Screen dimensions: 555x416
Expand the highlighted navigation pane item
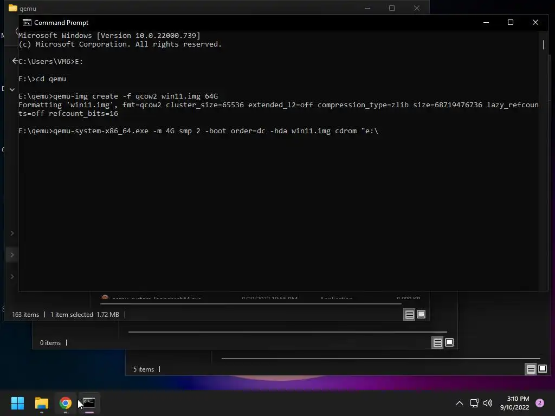12,255
